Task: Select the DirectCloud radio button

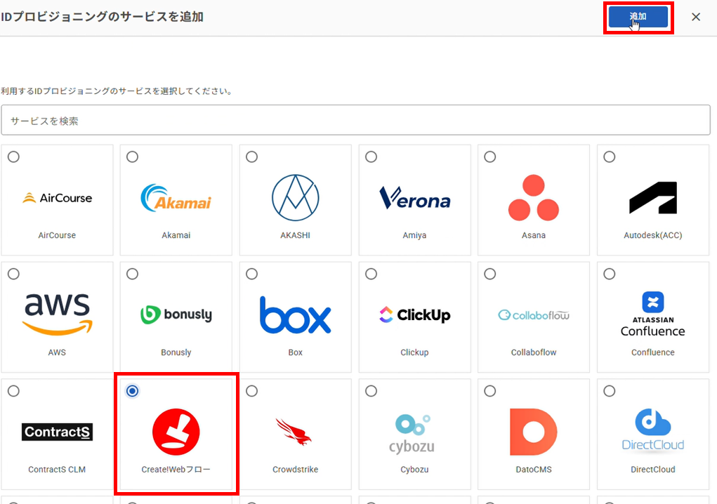Action: coord(609,391)
